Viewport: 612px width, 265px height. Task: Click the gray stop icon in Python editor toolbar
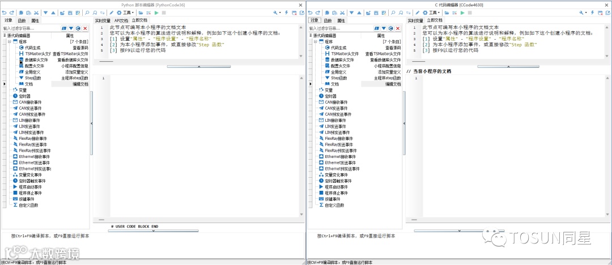(164, 12)
